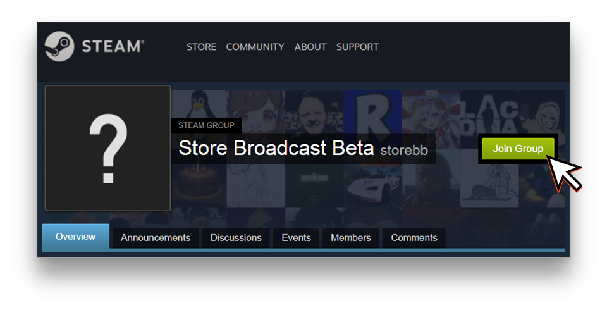Click the green Join Group button
Image resolution: width=607 pixels, height=310 pixels.
pos(518,149)
